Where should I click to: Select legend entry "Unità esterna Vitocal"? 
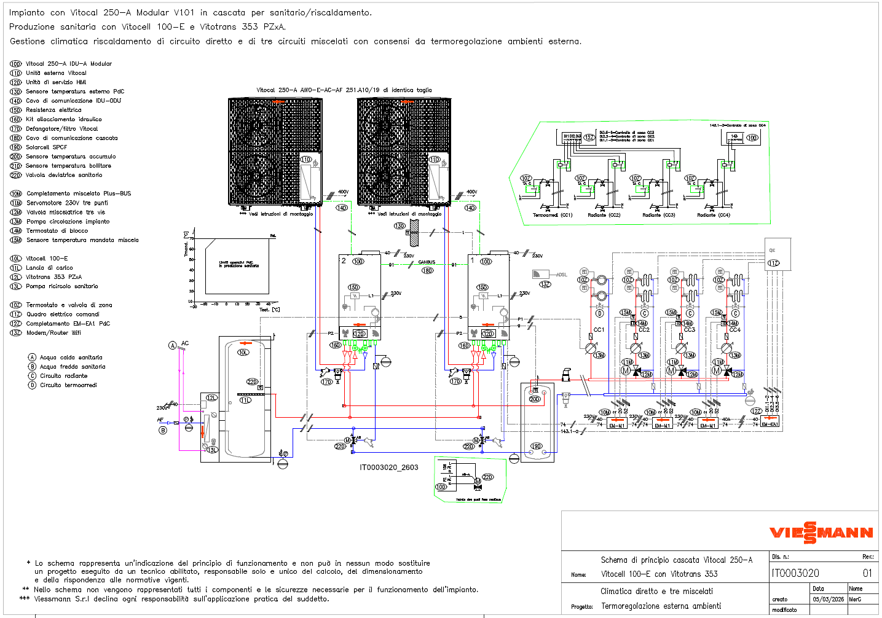[x=56, y=73]
